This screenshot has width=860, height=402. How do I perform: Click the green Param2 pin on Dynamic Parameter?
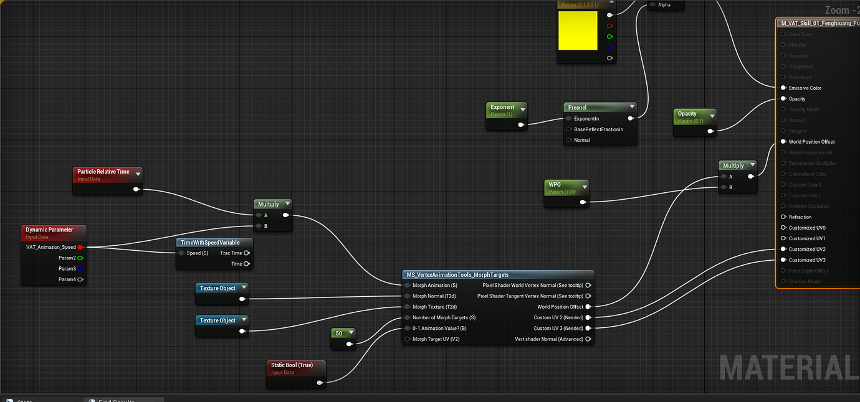point(80,258)
